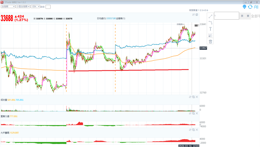Choose the text annotation tool
Screen dimensions: 260x147
210,29
